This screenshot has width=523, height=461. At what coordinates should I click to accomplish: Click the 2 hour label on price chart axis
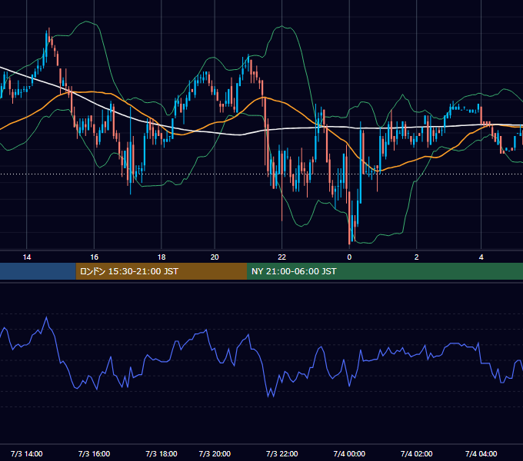(417, 257)
